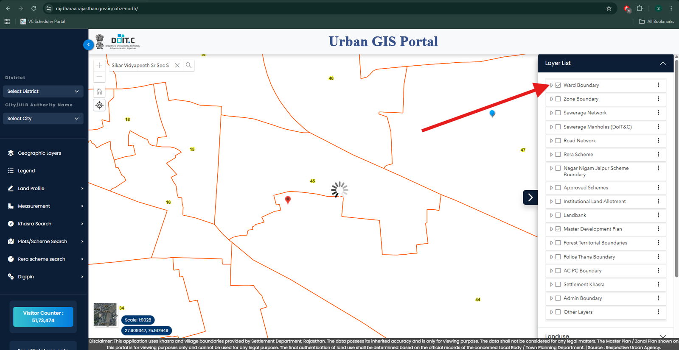Image resolution: width=679 pixels, height=350 pixels.
Task: Click the blue marker on the map
Action: [x=492, y=114]
